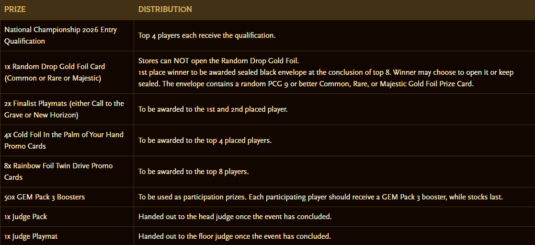Select the National Championship 2026 Entry Qualification cell
This screenshot has width=535, height=245.
tap(60, 35)
